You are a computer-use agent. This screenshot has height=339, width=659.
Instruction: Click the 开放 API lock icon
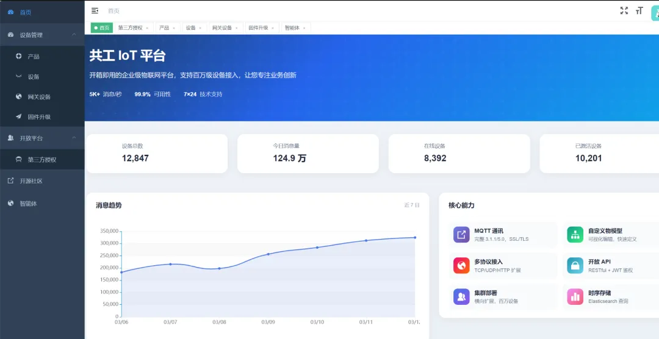tap(575, 265)
